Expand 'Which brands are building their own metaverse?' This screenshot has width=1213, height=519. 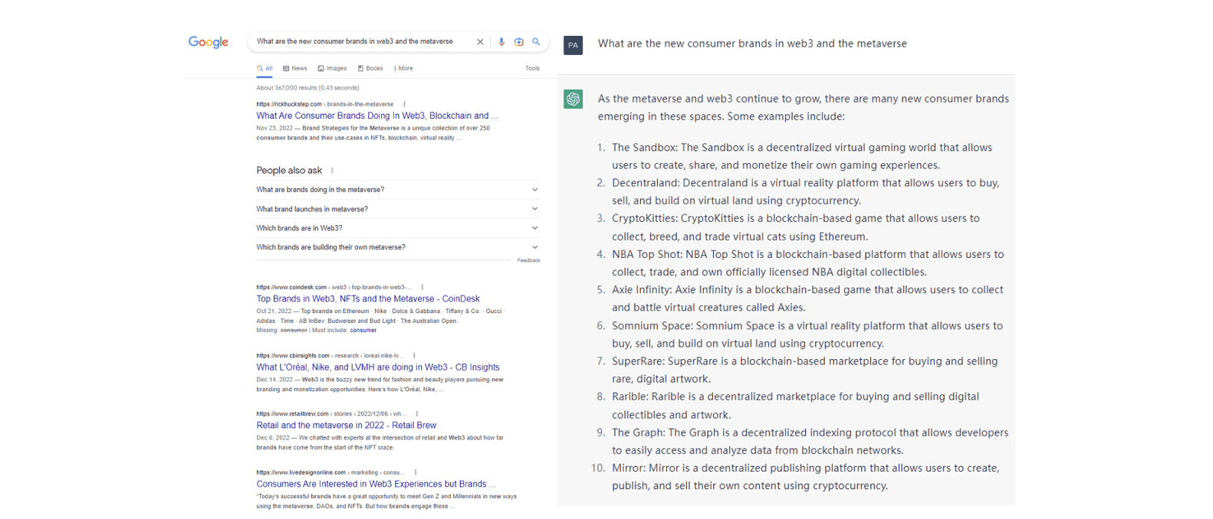397,247
